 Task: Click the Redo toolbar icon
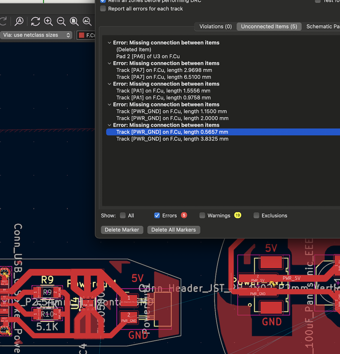3,22
